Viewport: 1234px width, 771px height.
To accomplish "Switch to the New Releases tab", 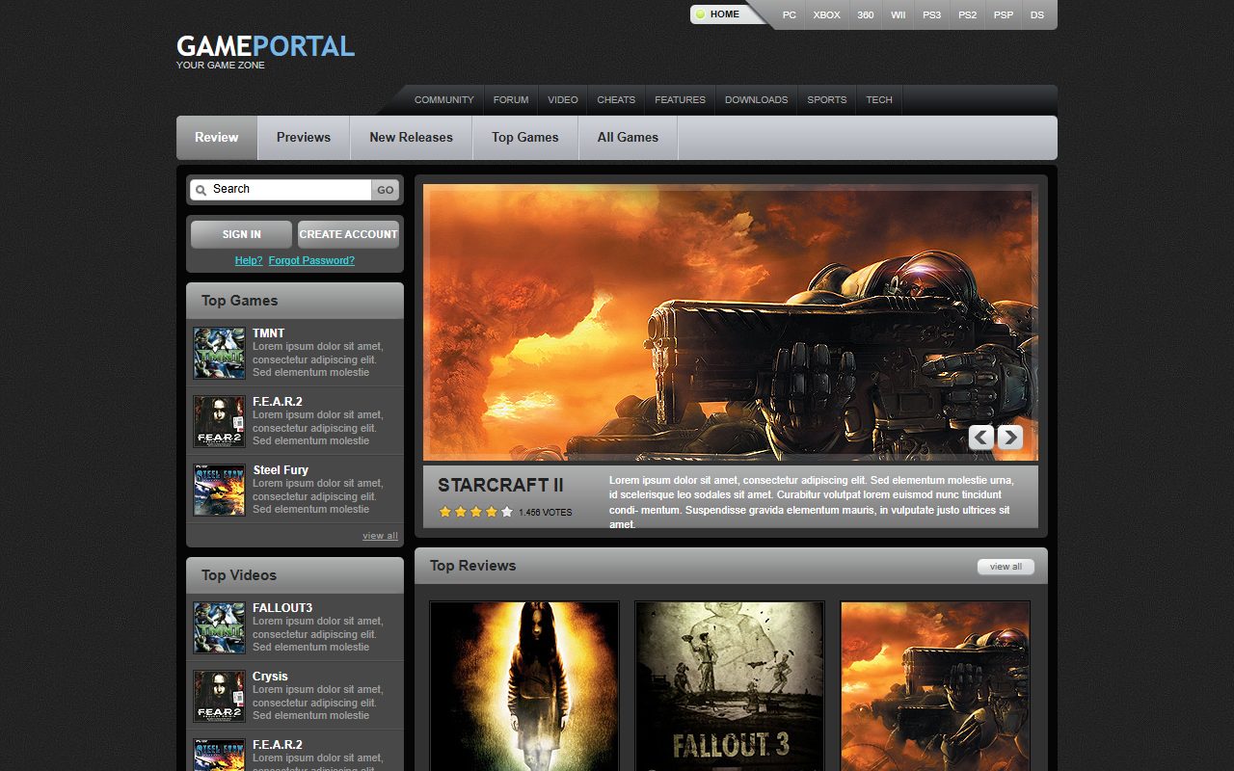I will coord(411,138).
